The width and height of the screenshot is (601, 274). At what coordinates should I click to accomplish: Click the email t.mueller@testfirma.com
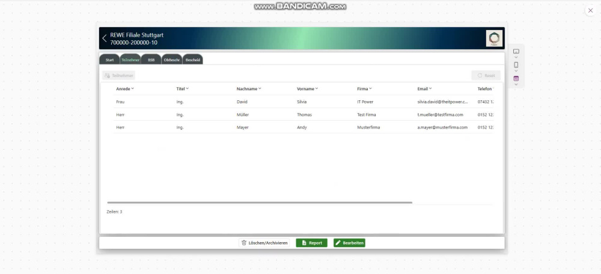(440, 115)
